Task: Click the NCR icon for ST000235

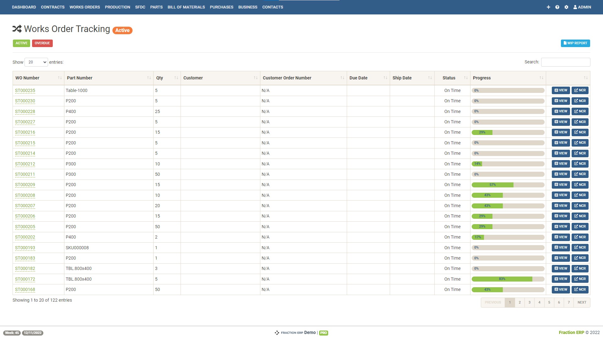Action: 579,90
